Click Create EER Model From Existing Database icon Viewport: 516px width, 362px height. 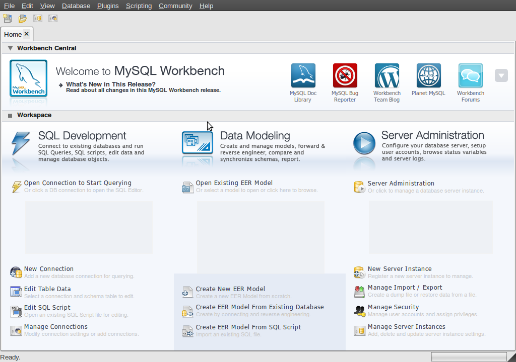pyautogui.click(x=187, y=311)
